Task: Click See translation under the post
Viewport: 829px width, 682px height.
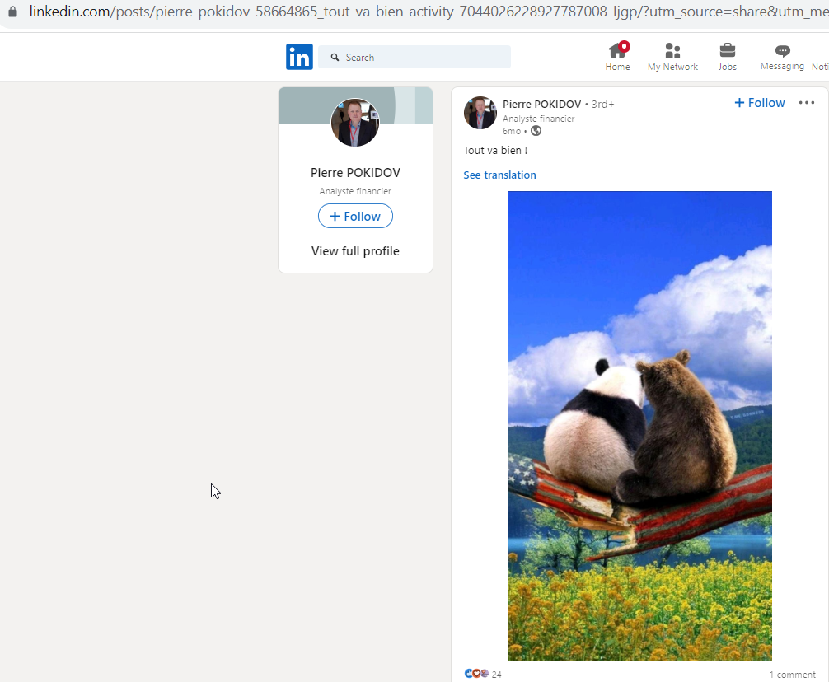Action: (499, 175)
